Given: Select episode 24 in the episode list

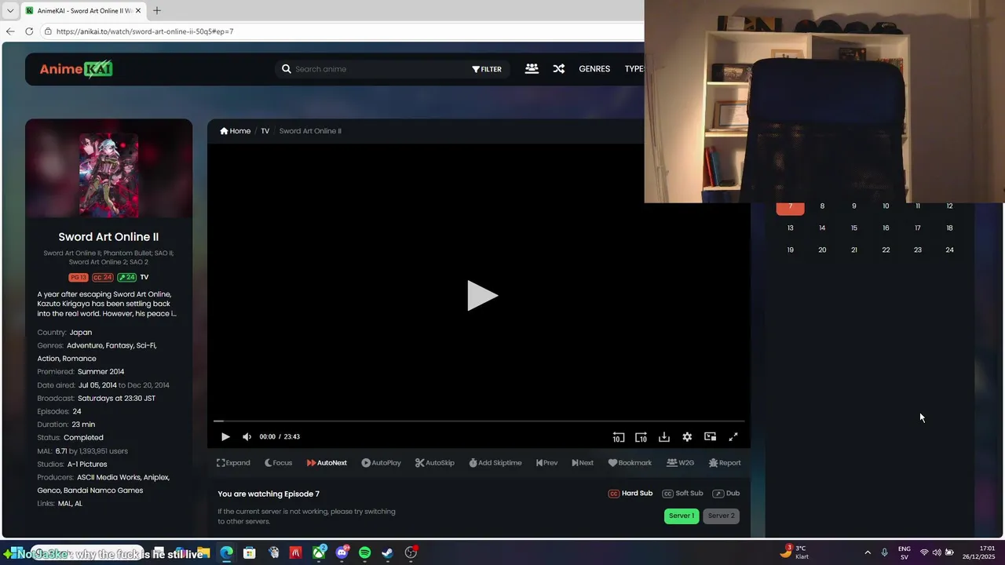Looking at the screenshot, I should click(x=949, y=250).
